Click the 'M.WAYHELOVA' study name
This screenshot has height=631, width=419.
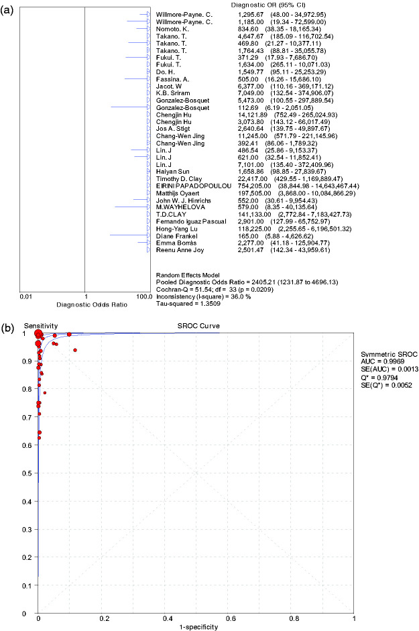[180, 207]
